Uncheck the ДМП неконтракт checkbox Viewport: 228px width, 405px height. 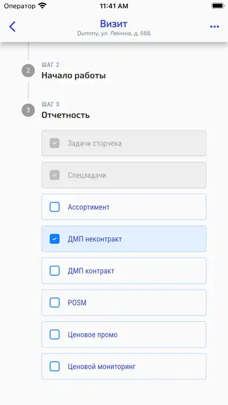tap(55, 239)
